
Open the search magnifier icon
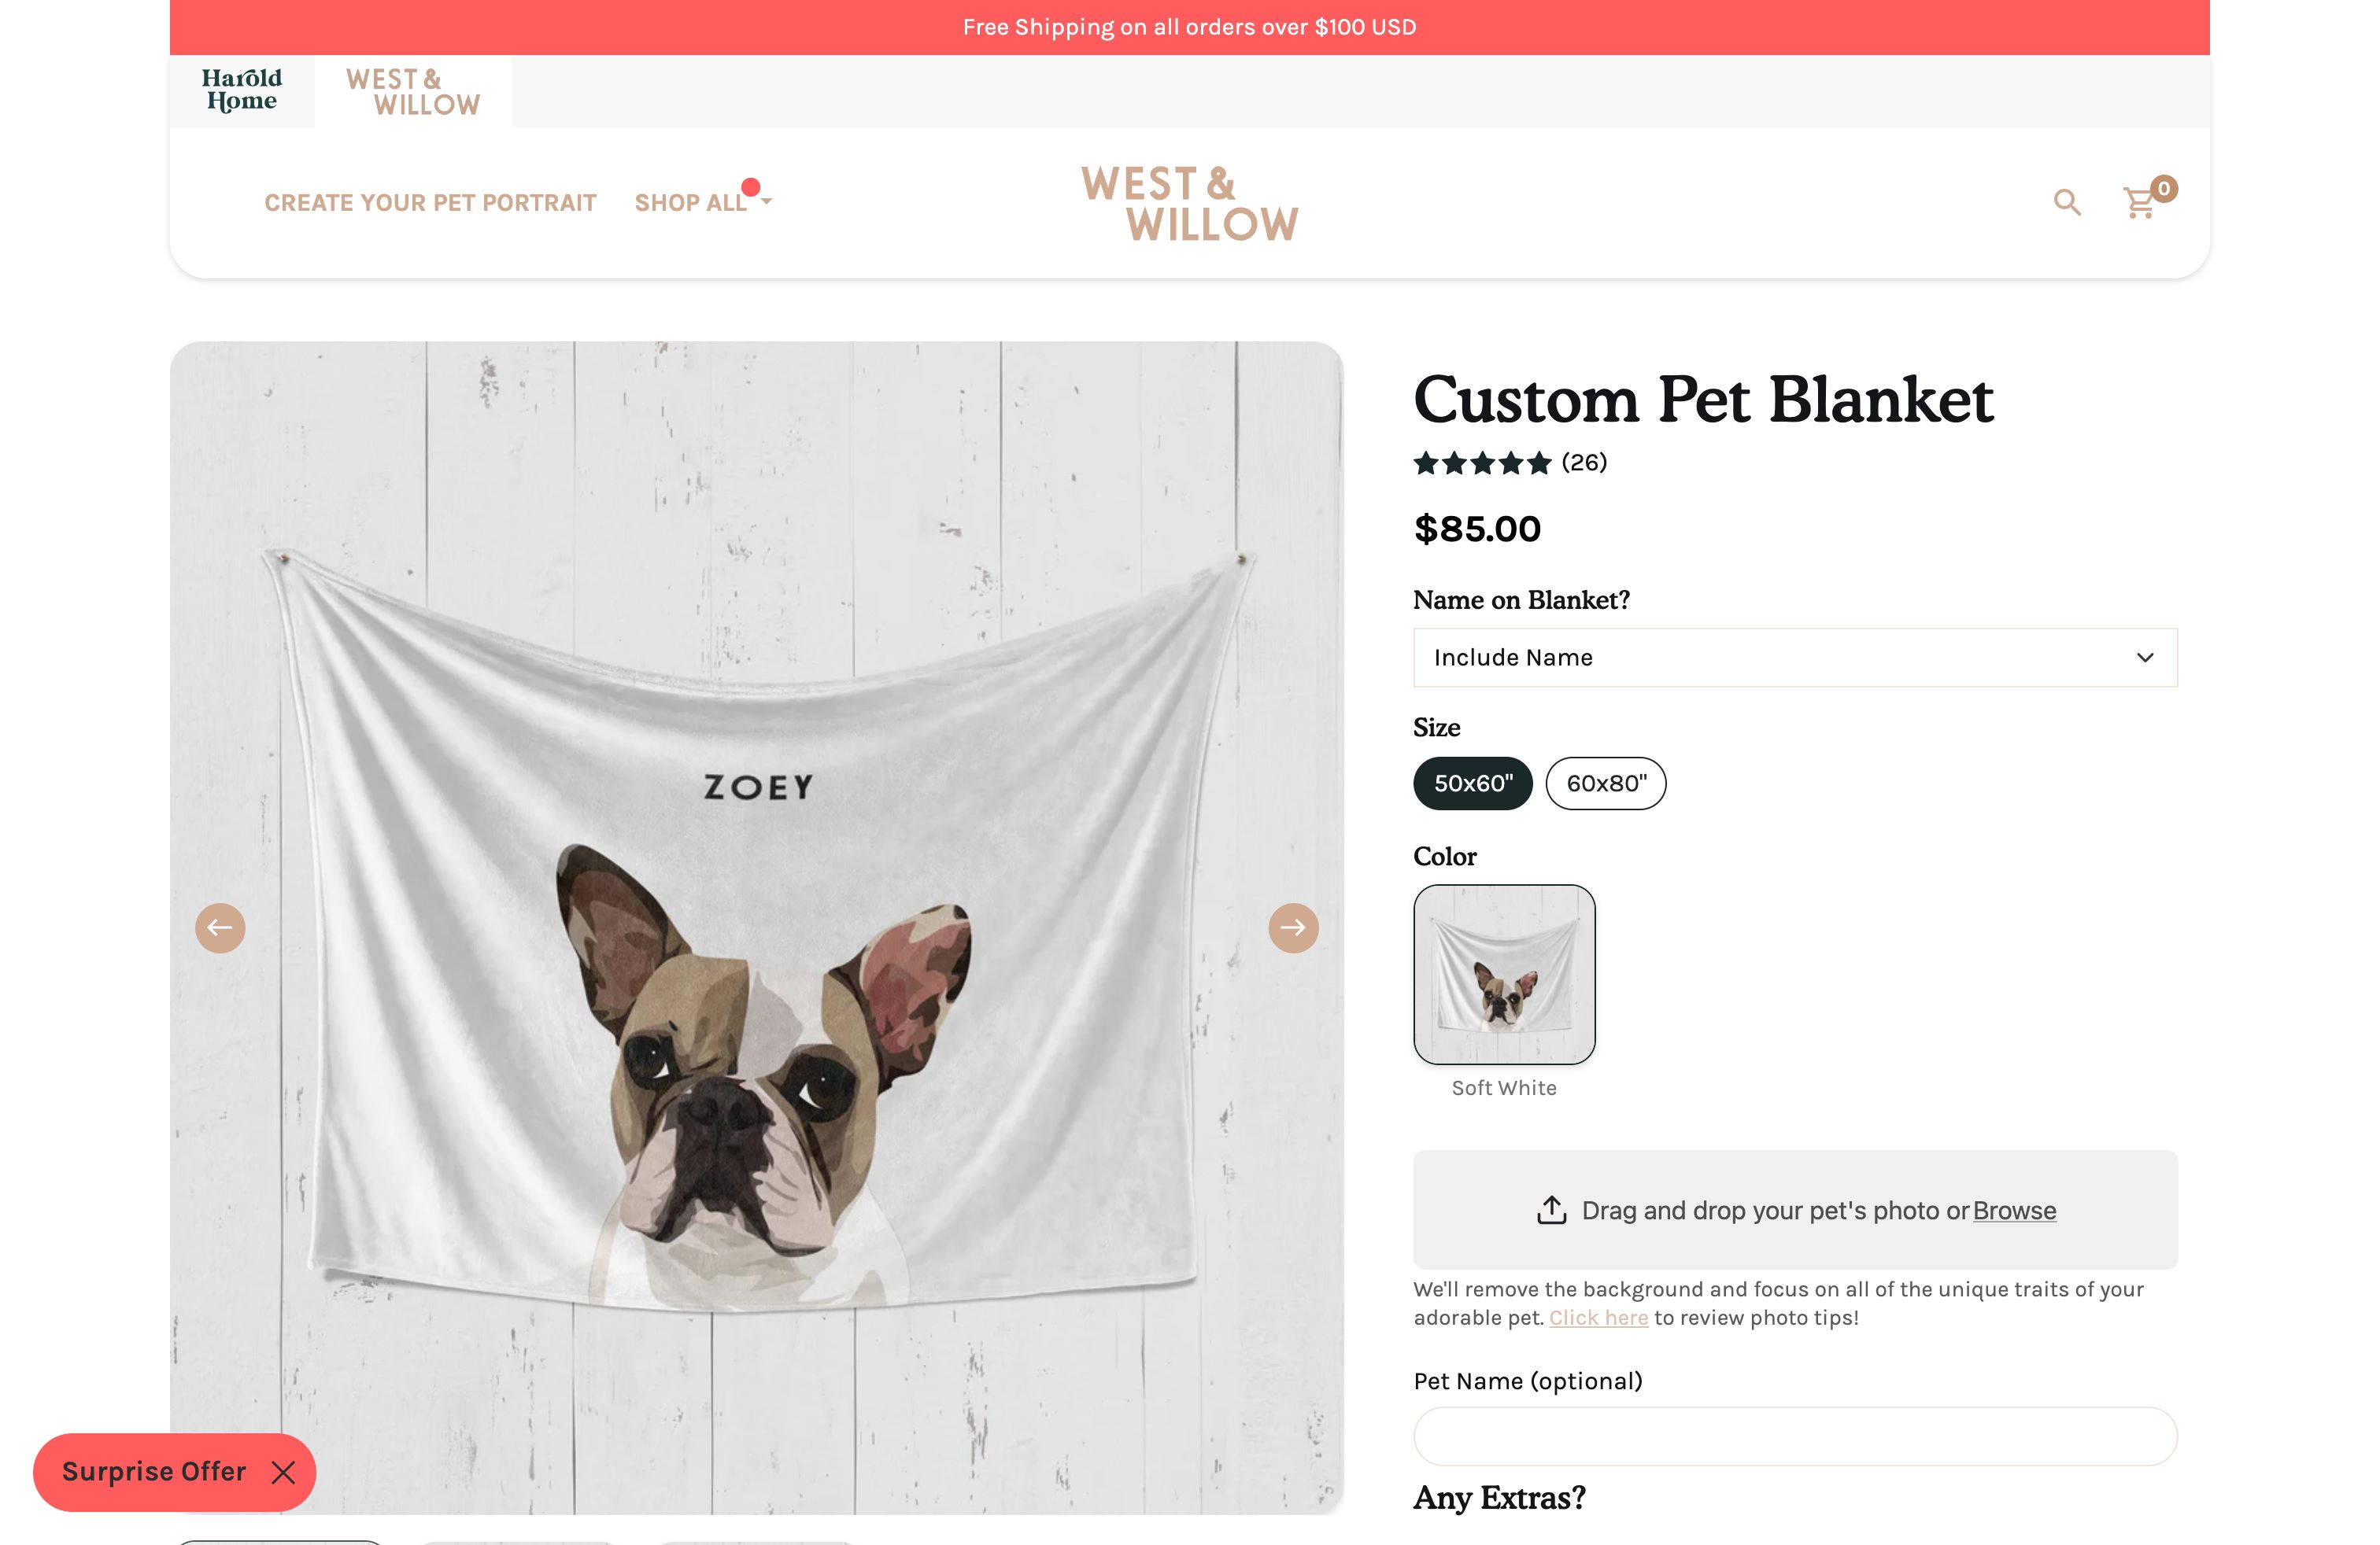(2067, 203)
